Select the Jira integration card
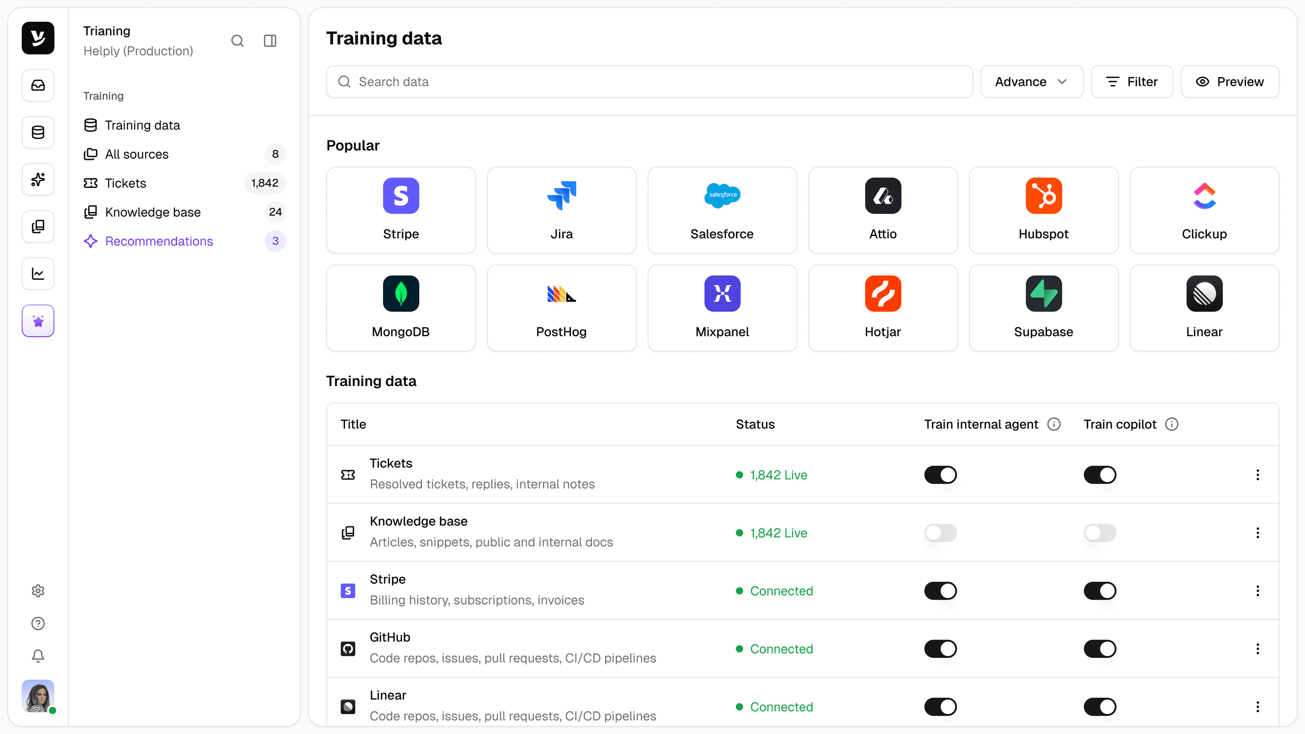The width and height of the screenshot is (1305, 734). pyautogui.click(x=561, y=210)
